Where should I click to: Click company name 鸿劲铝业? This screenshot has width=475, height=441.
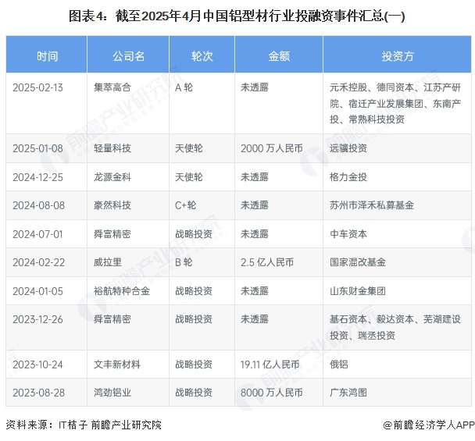coord(112,393)
